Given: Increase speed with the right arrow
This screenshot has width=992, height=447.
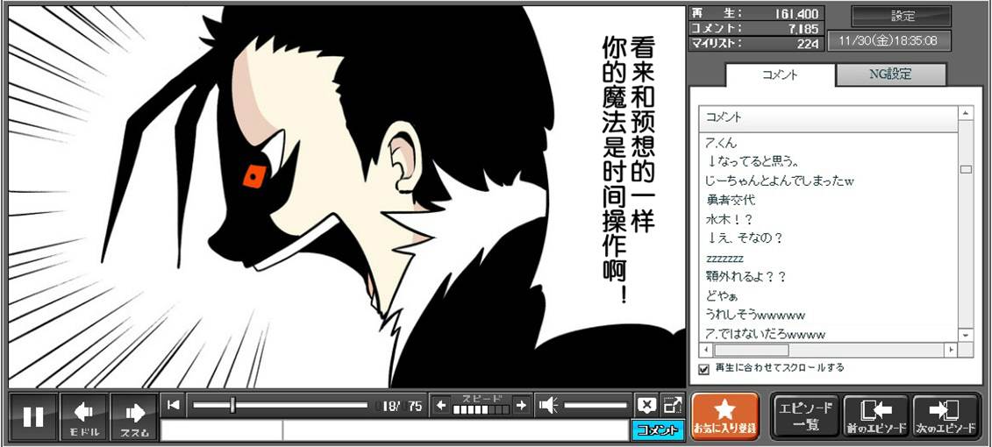Looking at the screenshot, I should 521,405.
